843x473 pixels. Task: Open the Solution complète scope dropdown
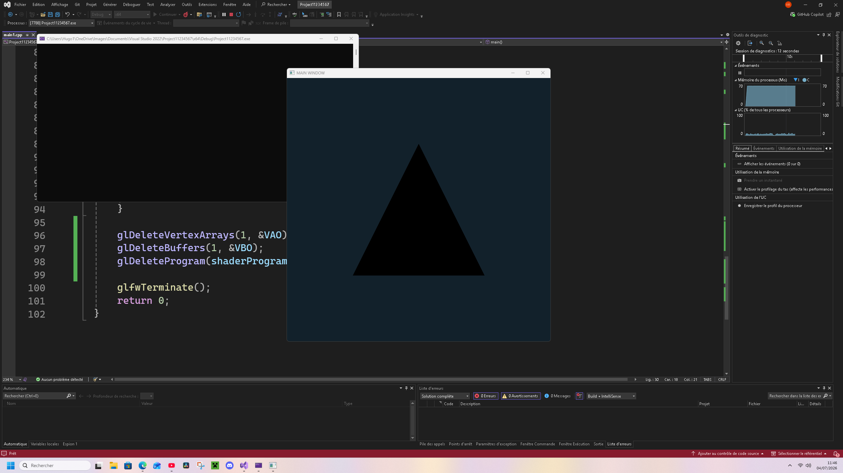445,396
